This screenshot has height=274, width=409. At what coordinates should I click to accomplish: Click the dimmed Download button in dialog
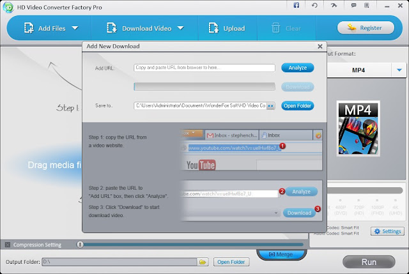[298, 87]
